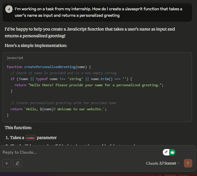This screenshot has height=176, width=197.
Task: Expand the chevron next to Claude 3.7 Sonnet
Action: tap(178, 163)
